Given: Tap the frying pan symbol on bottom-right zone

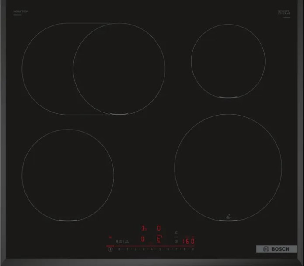Looking at the screenshot, I should point(227,216).
